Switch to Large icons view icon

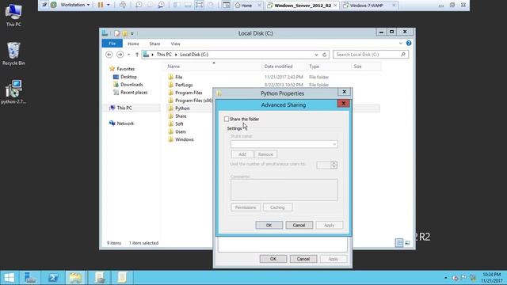point(407,243)
